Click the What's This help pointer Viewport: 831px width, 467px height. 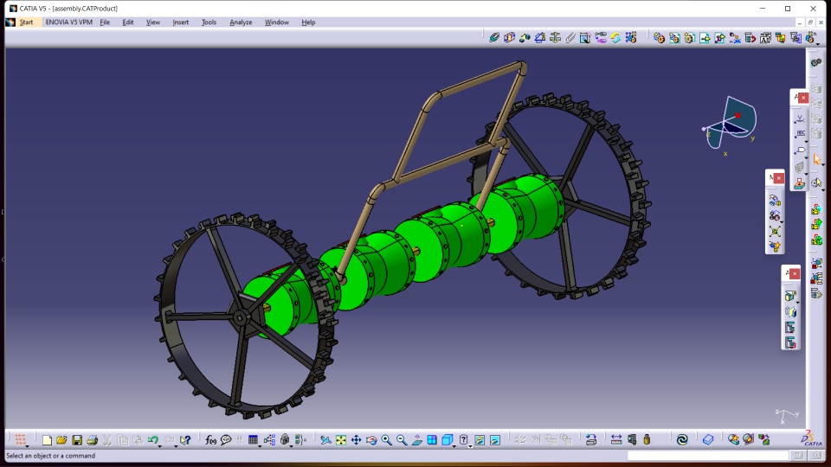185,440
